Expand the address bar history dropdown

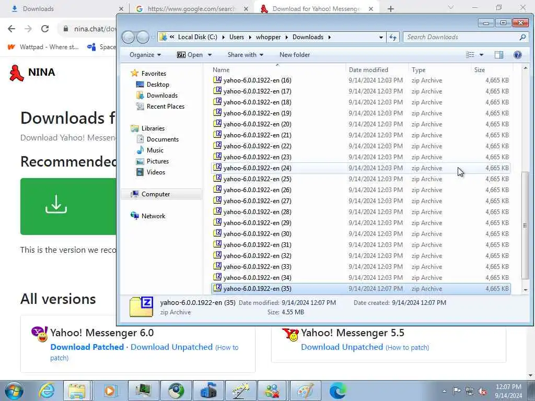click(x=381, y=37)
